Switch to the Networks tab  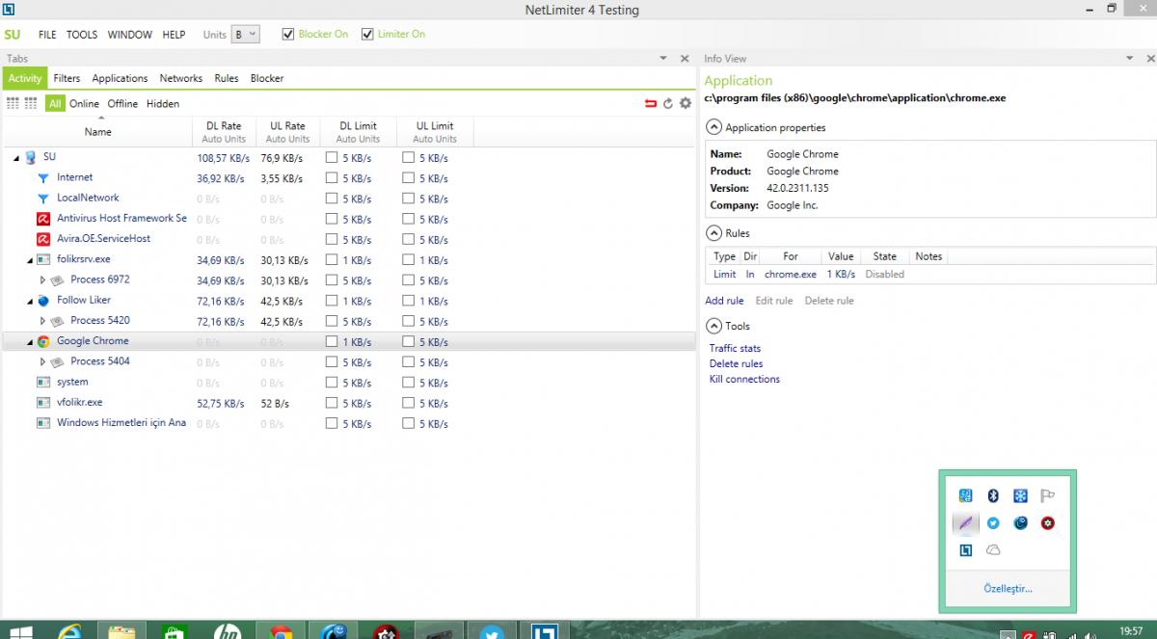(x=181, y=78)
